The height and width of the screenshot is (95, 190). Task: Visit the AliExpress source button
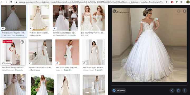tap(119, 91)
